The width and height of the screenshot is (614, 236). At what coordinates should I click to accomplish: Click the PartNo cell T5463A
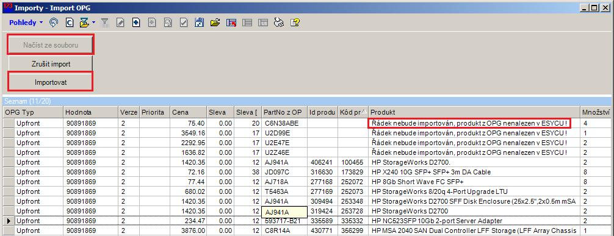click(x=284, y=191)
